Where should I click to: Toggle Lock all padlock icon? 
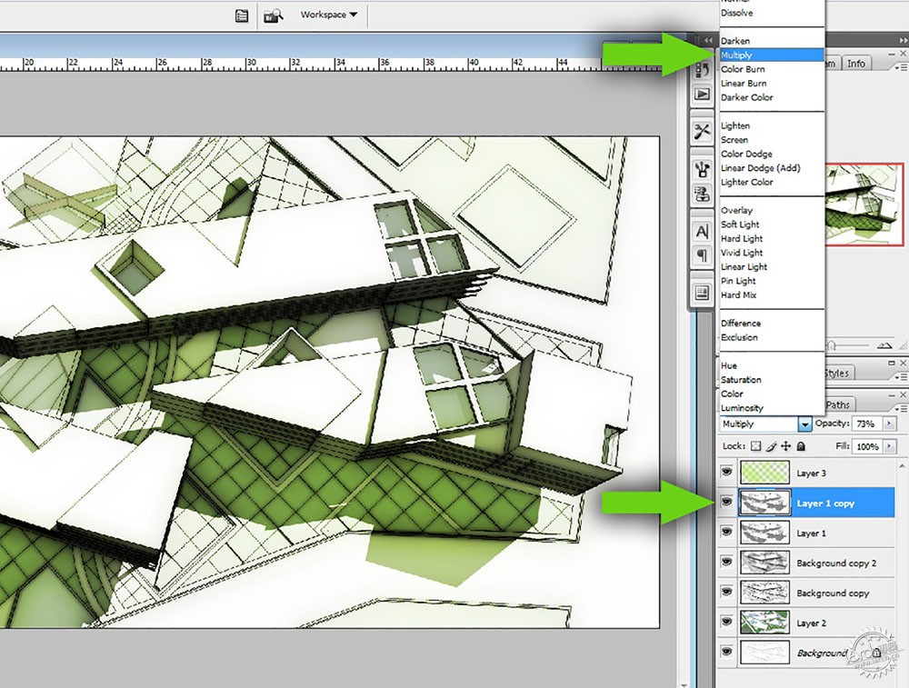point(801,446)
